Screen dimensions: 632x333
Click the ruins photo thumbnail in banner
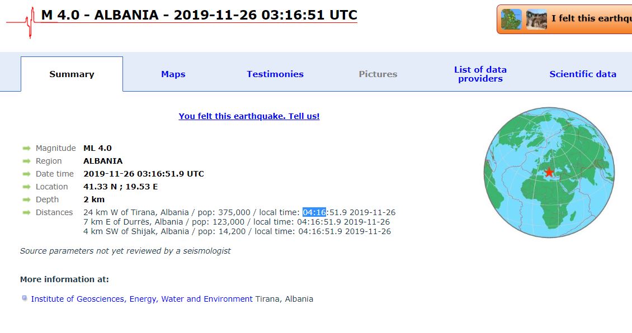pos(536,20)
